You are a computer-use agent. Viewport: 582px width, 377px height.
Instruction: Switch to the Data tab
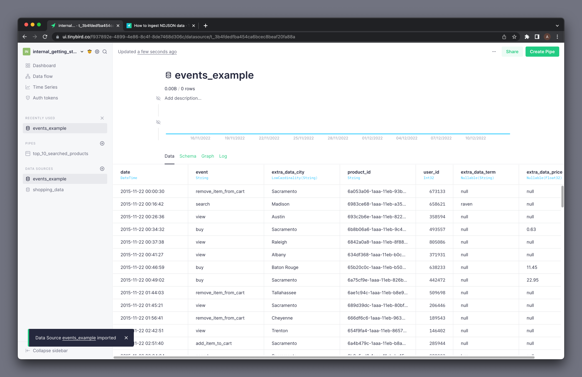coord(170,156)
